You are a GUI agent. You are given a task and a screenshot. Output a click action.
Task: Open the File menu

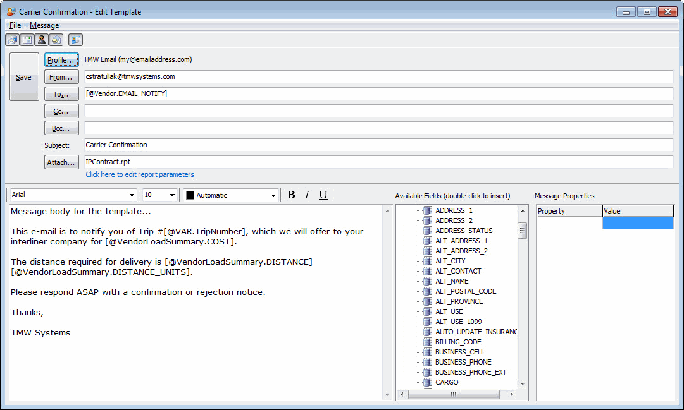click(x=15, y=25)
